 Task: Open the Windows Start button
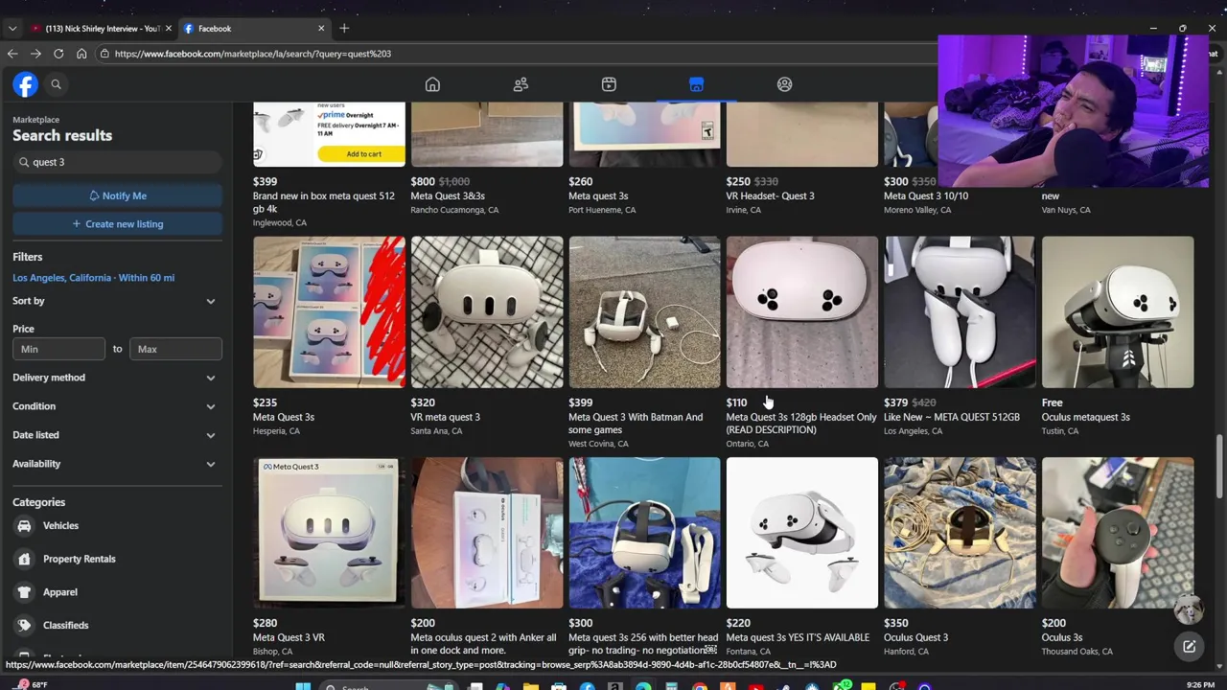303,685
